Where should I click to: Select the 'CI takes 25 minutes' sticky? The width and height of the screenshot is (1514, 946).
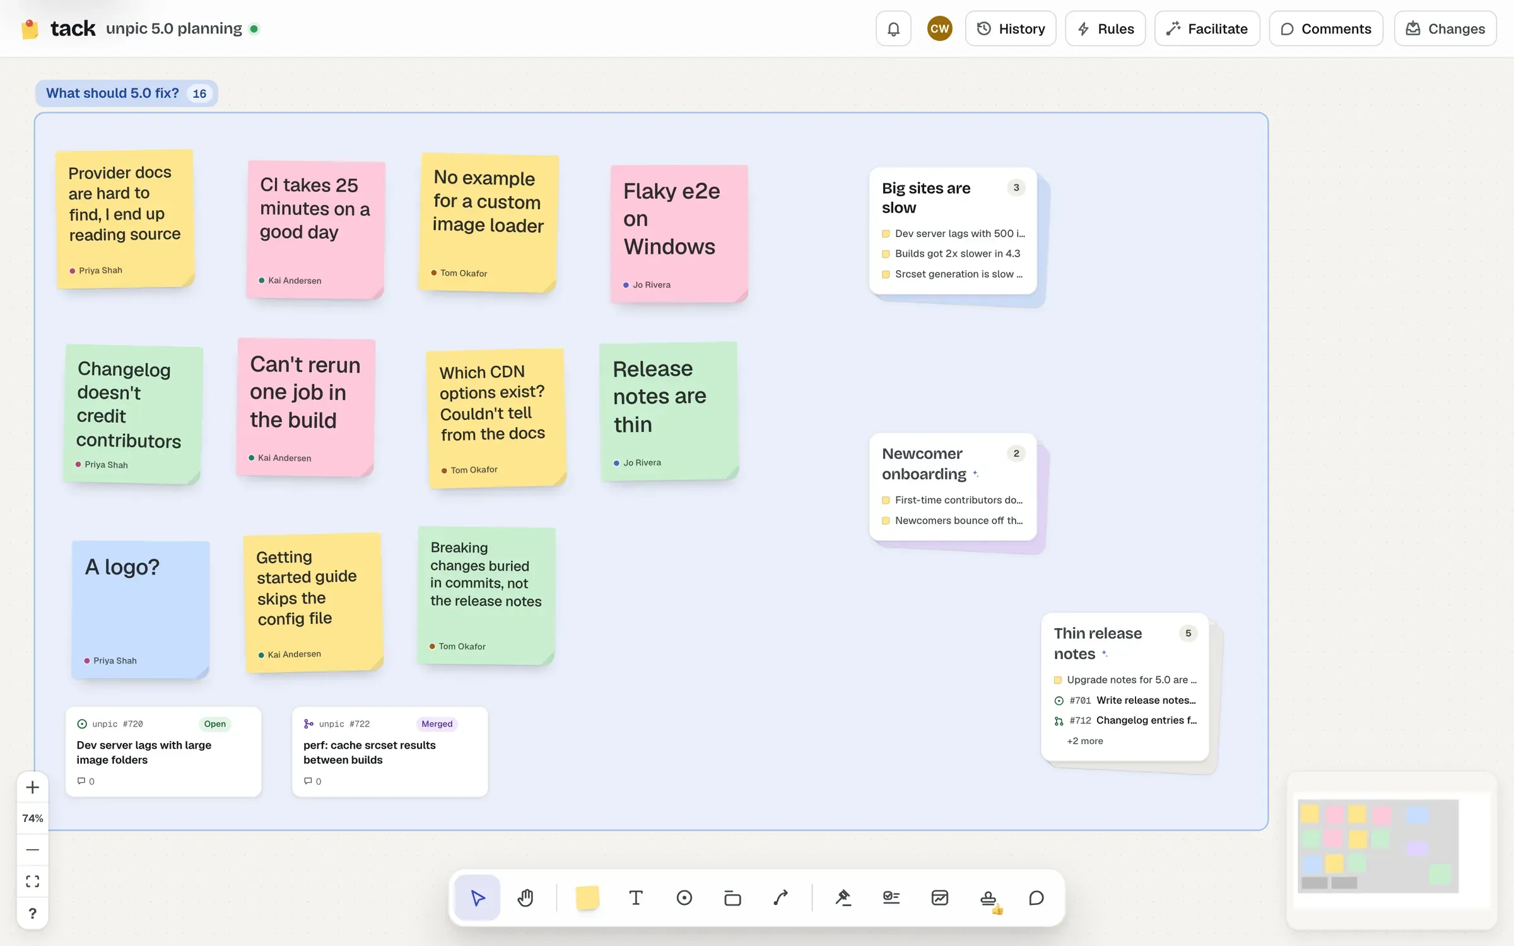point(315,230)
